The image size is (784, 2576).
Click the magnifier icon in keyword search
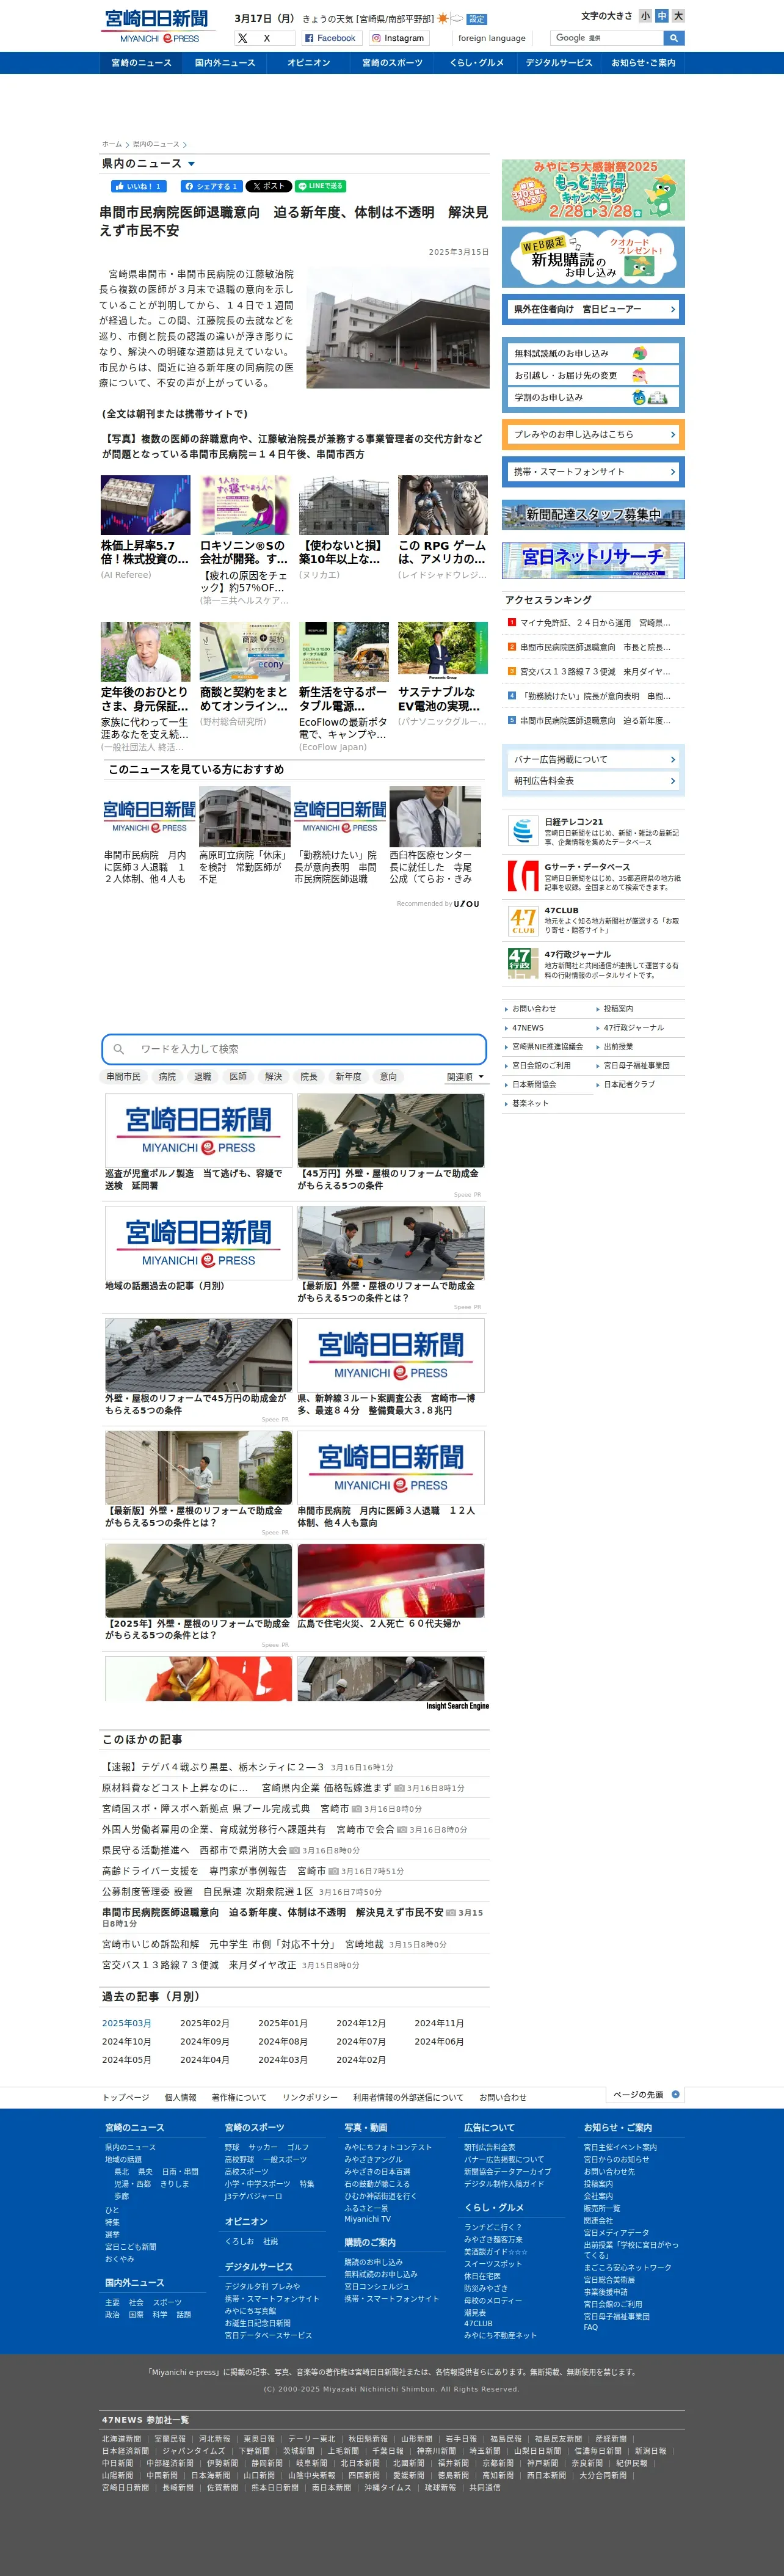click(119, 1049)
